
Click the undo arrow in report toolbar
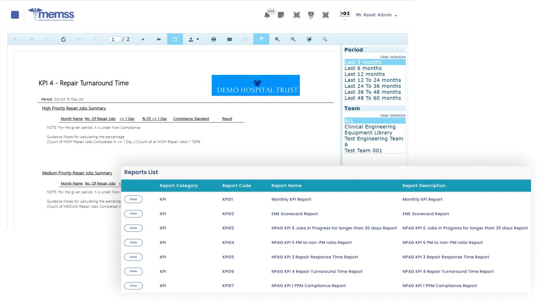pyautogui.click(x=16, y=39)
